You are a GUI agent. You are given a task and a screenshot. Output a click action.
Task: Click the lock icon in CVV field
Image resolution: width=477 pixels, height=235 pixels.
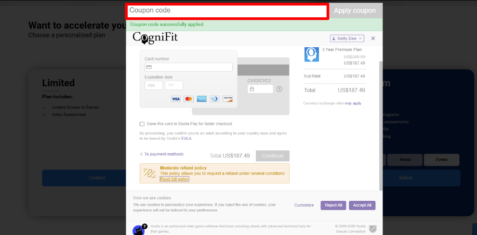coord(252,89)
